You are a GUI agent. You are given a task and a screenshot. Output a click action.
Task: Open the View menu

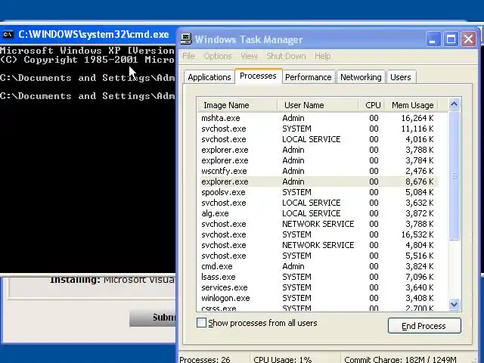(x=249, y=56)
